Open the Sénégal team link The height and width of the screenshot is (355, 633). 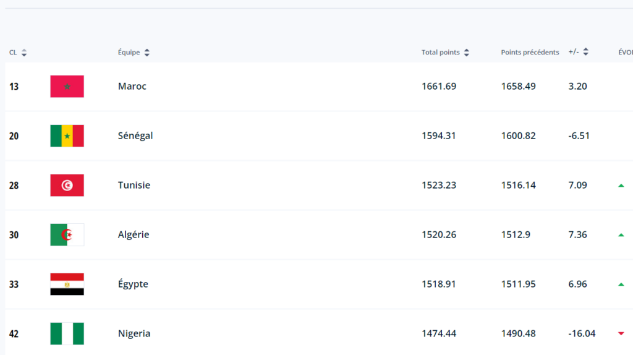pyautogui.click(x=135, y=135)
